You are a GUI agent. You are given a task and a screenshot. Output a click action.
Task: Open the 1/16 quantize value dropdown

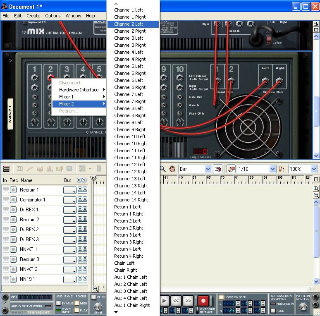pyautogui.click(x=272, y=169)
